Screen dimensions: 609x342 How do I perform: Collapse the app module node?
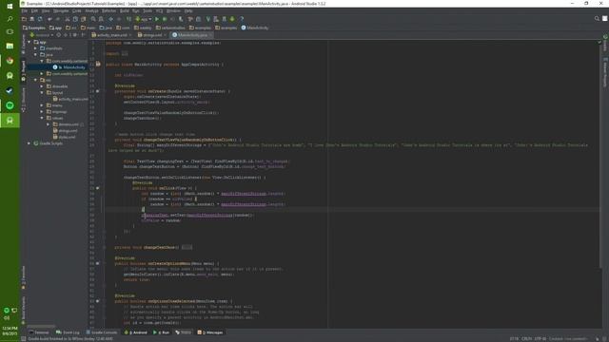[29, 42]
